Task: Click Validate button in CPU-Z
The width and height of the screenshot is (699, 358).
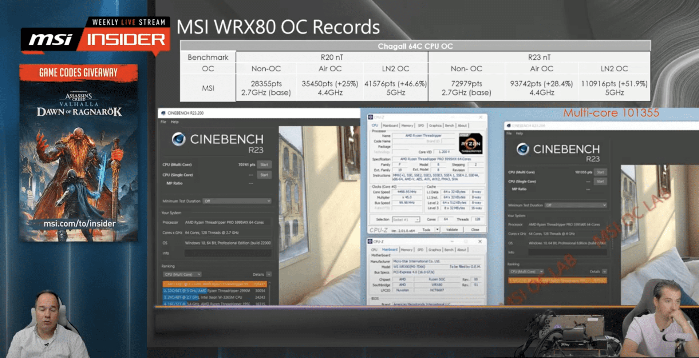Action: click(452, 230)
